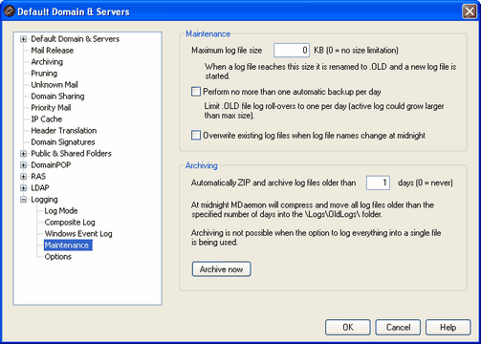Expand the Default Domain & Servers node
481x344 pixels.
23,39
